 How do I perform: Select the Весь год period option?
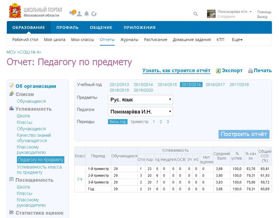click(118, 122)
